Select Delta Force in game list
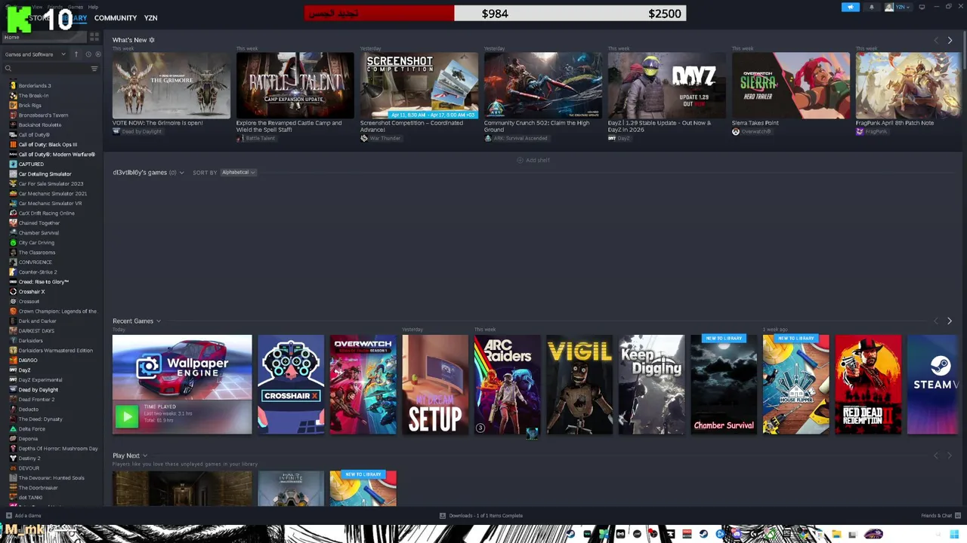The width and height of the screenshot is (967, 543). (x=32, y=429)
